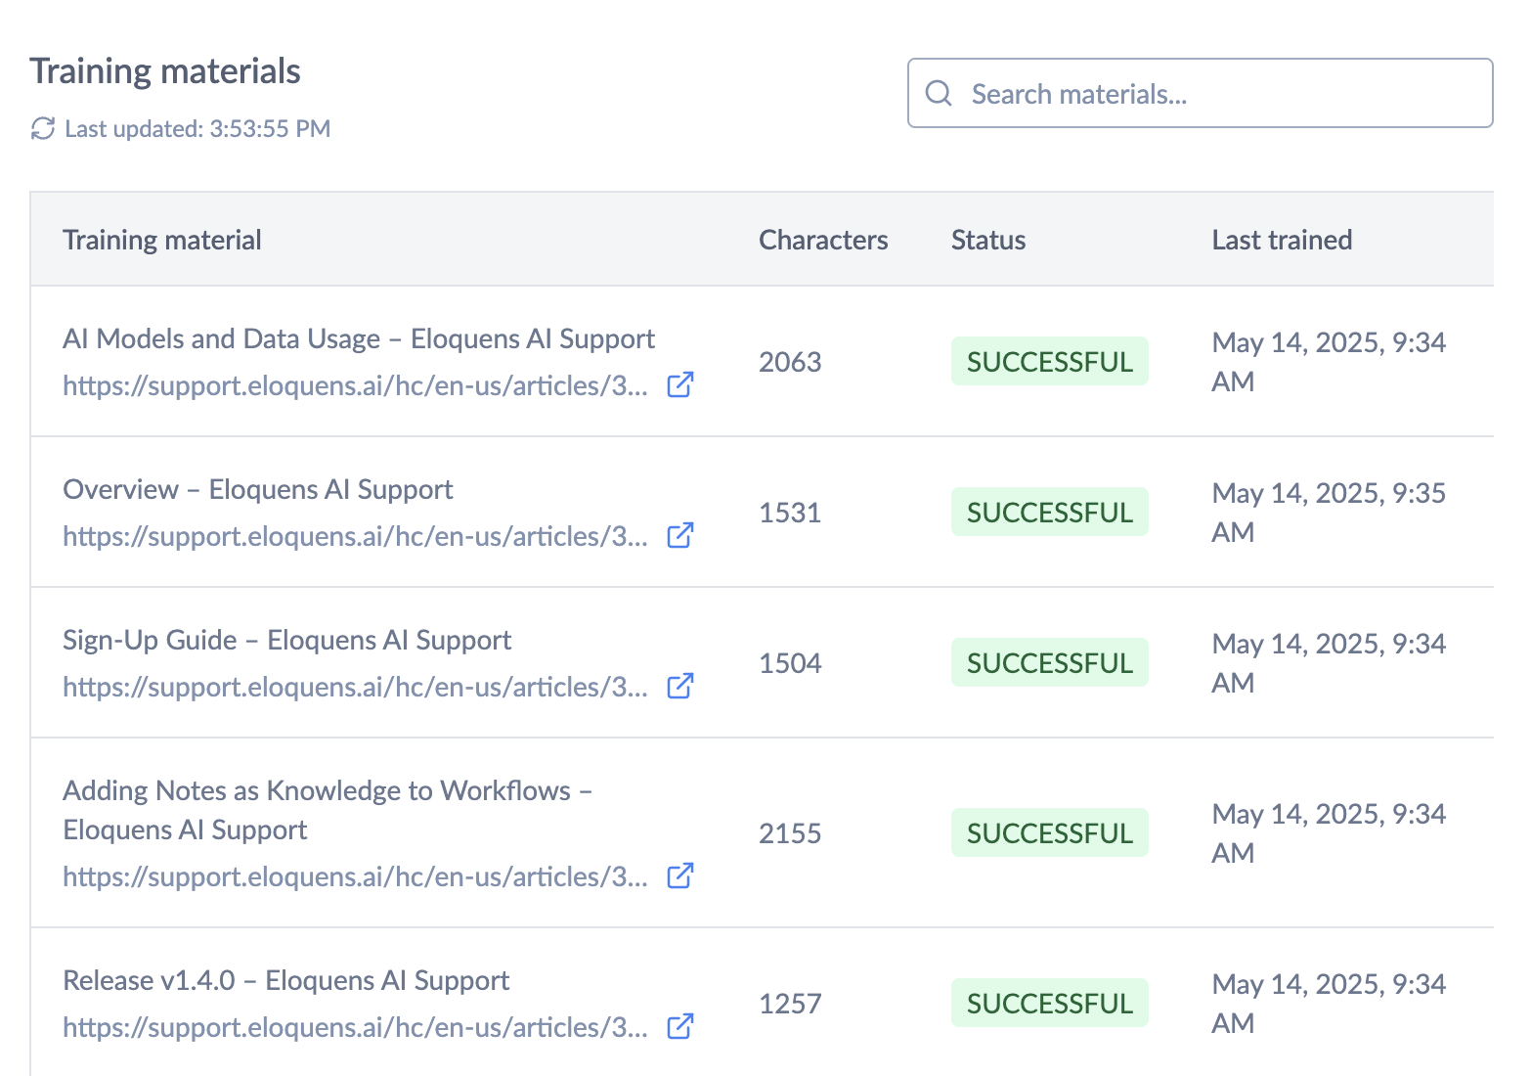Screen dimensions: 1531x1076
Task: Click the character count 2063
Action: [x=790, y=362]
